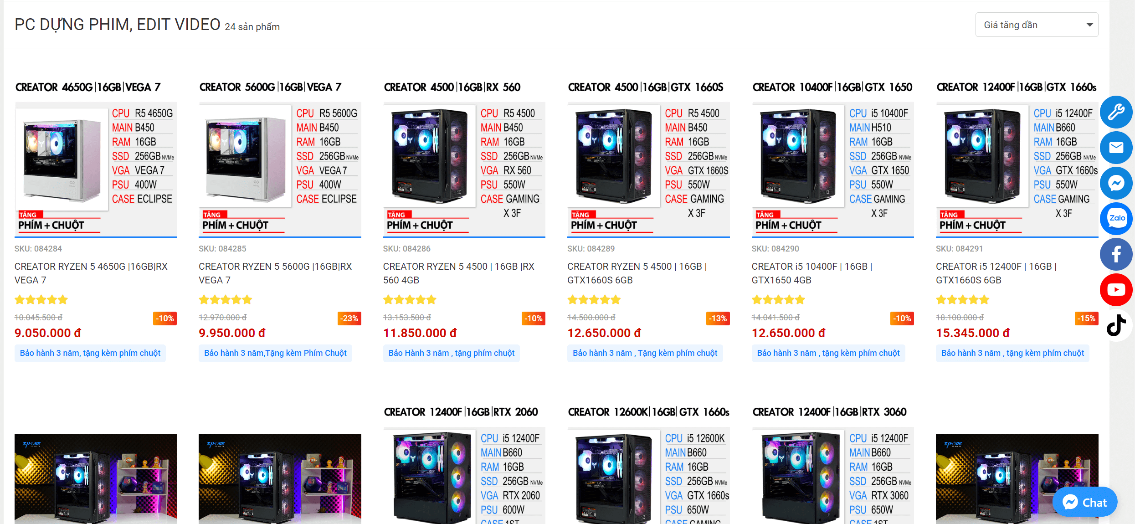Expand the 'Giá tăng dần' sort dropdown
The width and height of the screenshot is (1135, 524).
pyautogui.click(x=1037, y=25)
